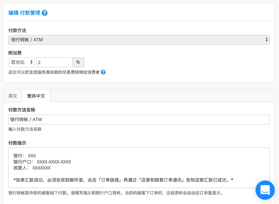Click the 付款方法 label
This screenshot has height=204, width=279.
(x=17, y=31)
